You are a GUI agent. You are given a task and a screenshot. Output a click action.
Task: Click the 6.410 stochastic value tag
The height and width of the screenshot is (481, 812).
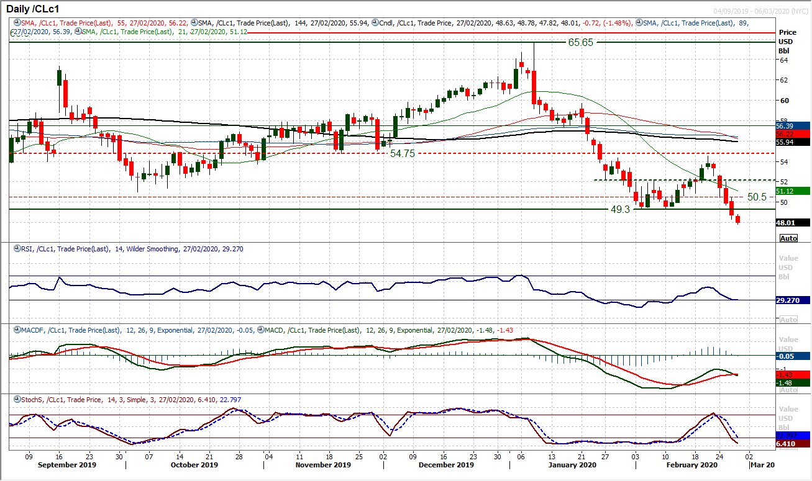point(793,444)
